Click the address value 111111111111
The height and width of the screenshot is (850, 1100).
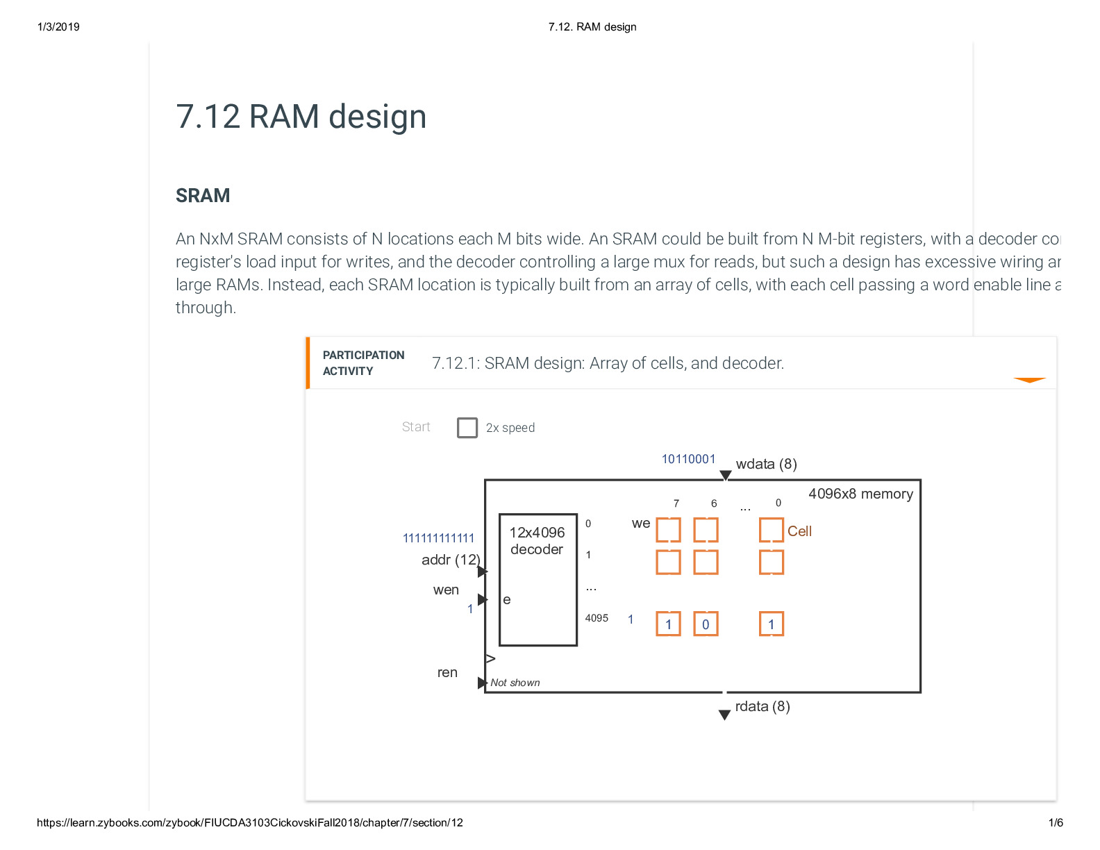pos(439,538)
